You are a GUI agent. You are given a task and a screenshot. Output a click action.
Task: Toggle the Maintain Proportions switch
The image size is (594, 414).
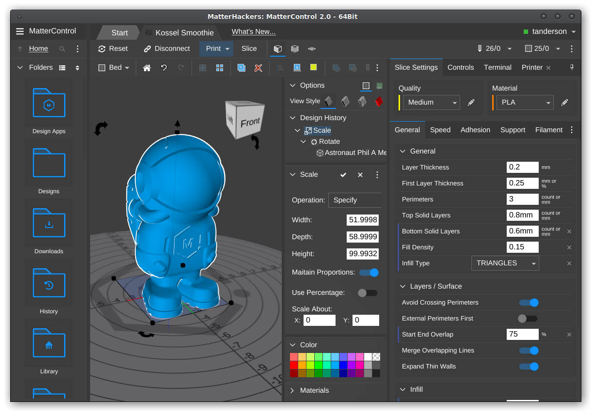pos(369,273)
